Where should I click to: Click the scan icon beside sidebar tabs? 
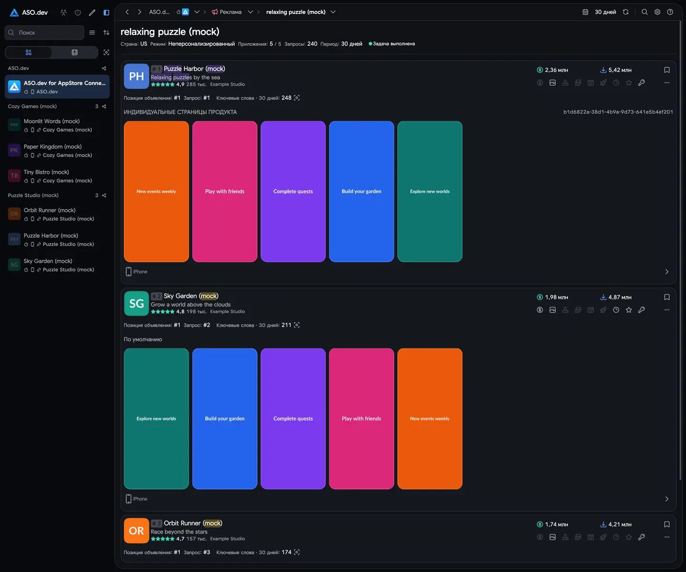(x=106, y=52)
